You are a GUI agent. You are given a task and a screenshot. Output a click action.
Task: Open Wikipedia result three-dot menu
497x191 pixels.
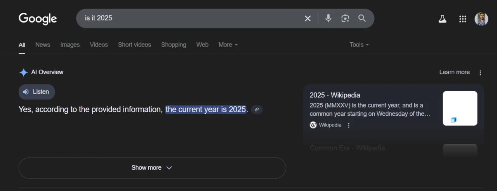349,125
